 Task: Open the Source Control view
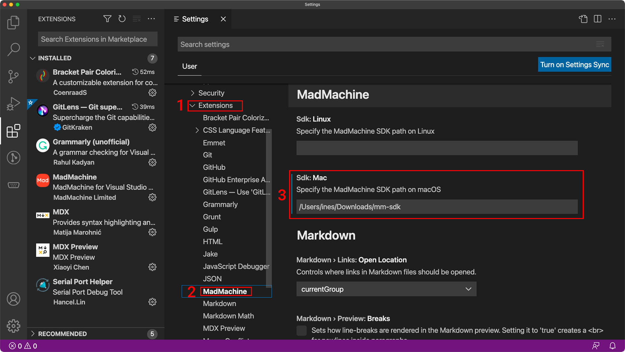13,77
